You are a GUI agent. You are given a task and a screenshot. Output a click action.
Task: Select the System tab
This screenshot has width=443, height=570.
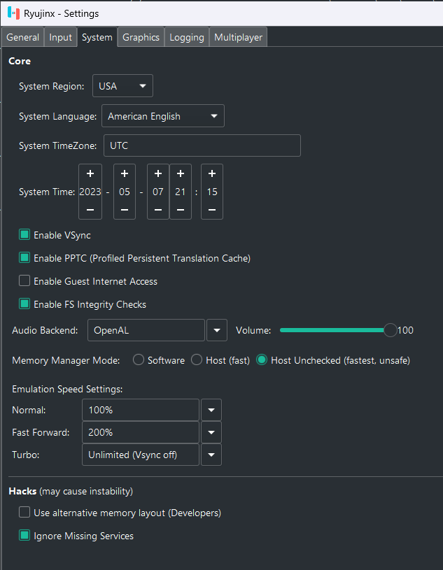(x=97, y=37)
